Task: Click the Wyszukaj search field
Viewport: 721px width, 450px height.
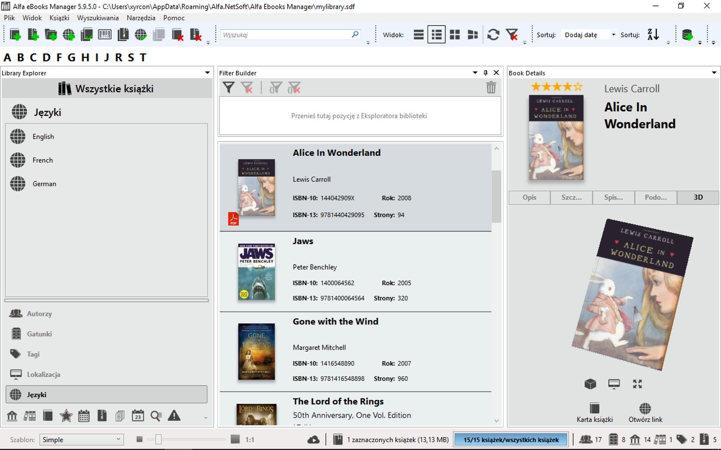Action: 291,35
